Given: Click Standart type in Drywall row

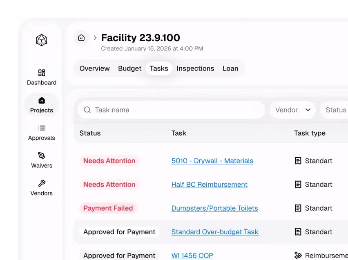Looking at the screenshot, I should (319, 161).
